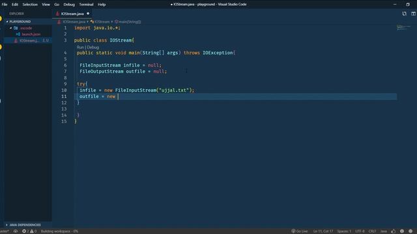417x234 pixels.
Task: Open the View menu
Action: click(x=46, y=5)
